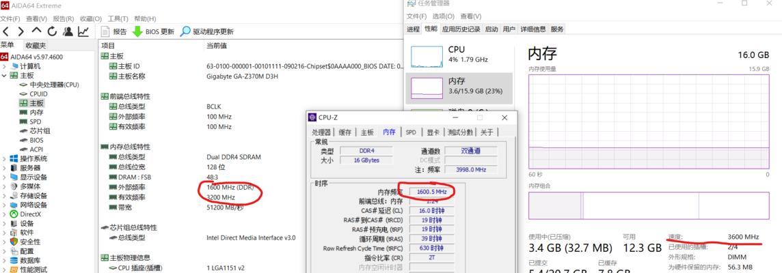782x273 pixels.
Task: Switch to Task Manager 详细信息 tab
Action: pos(533,29)
